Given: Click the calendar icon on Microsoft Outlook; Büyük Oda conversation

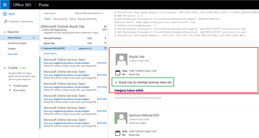Looking at the screenshot, I should [x=105, y=27].
